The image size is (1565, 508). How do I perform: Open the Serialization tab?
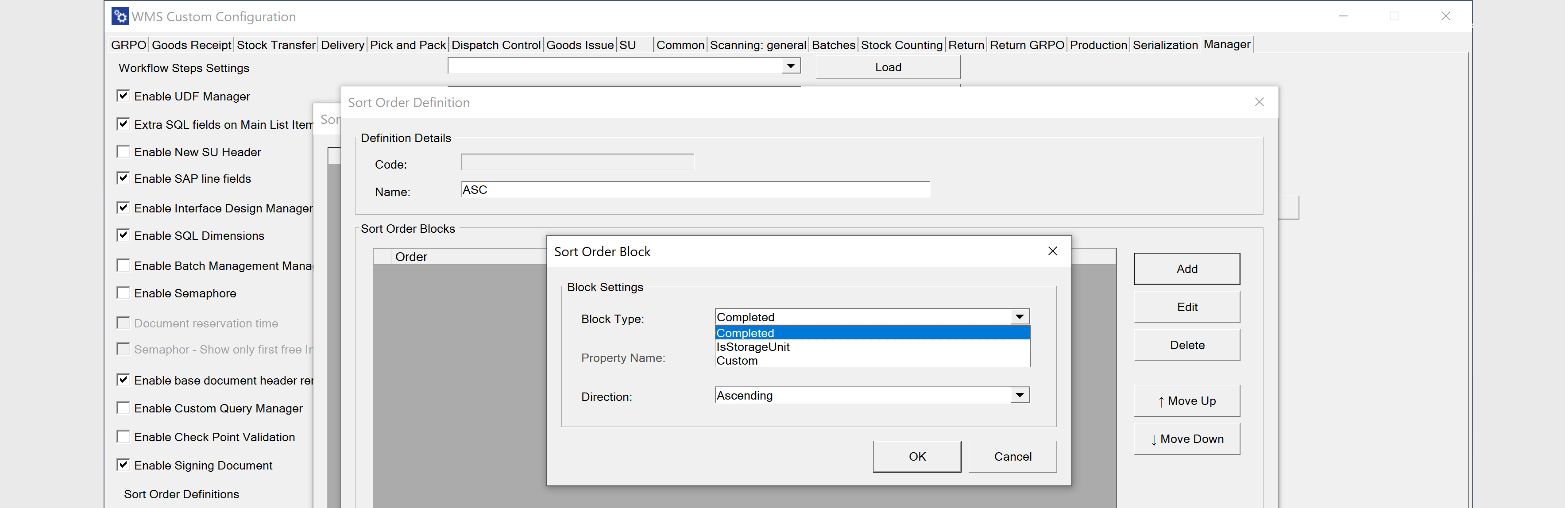coord(1164,44)
